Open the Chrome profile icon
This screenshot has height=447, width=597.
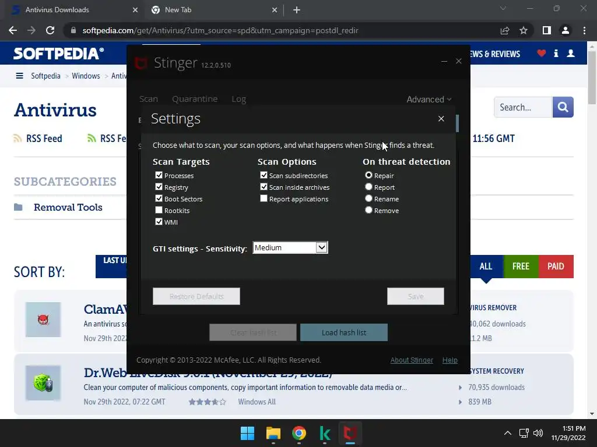[x=566, y=30]
